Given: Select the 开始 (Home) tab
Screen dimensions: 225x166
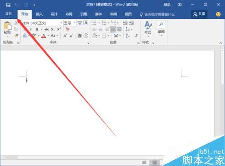Looking at the screenshot, I should [25, 14].
